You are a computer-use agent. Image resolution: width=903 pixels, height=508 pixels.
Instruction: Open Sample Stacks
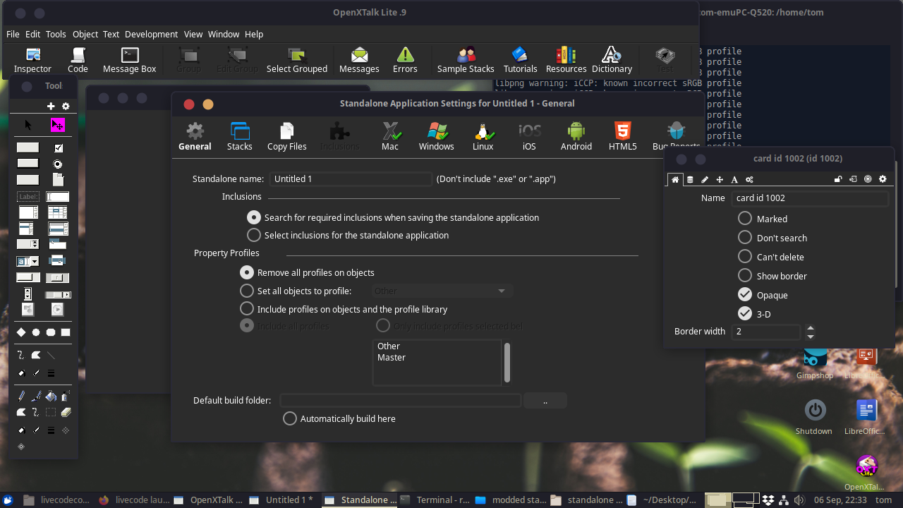[x=466, y=60]
